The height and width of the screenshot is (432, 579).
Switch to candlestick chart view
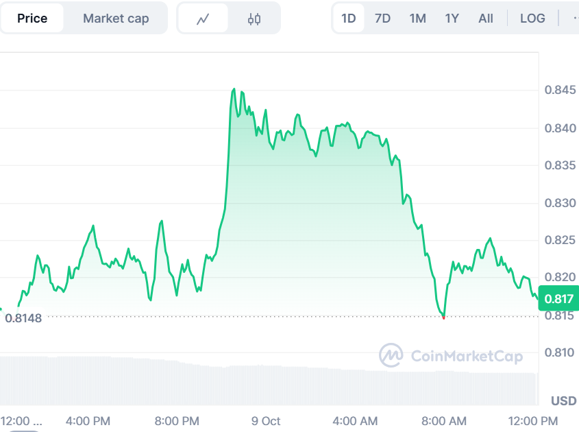point(254,19)
